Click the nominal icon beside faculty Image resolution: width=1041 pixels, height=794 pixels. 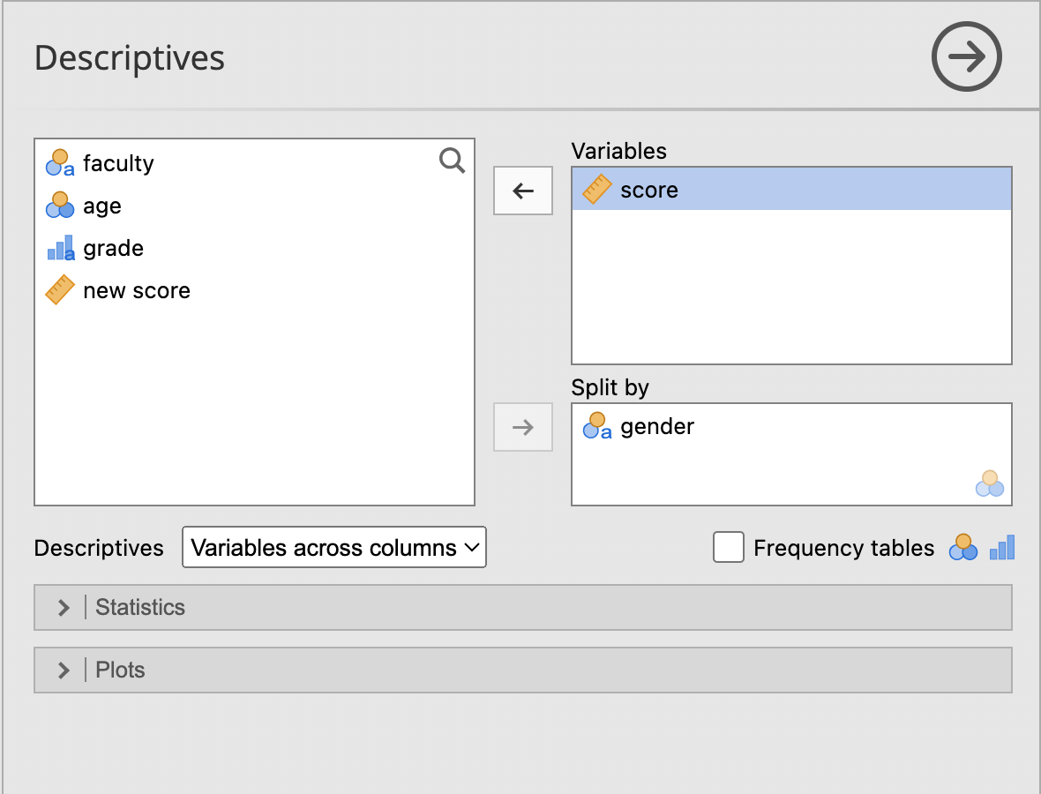(59, 163)
